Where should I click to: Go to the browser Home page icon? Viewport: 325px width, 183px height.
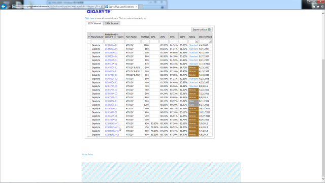(314, 7)
